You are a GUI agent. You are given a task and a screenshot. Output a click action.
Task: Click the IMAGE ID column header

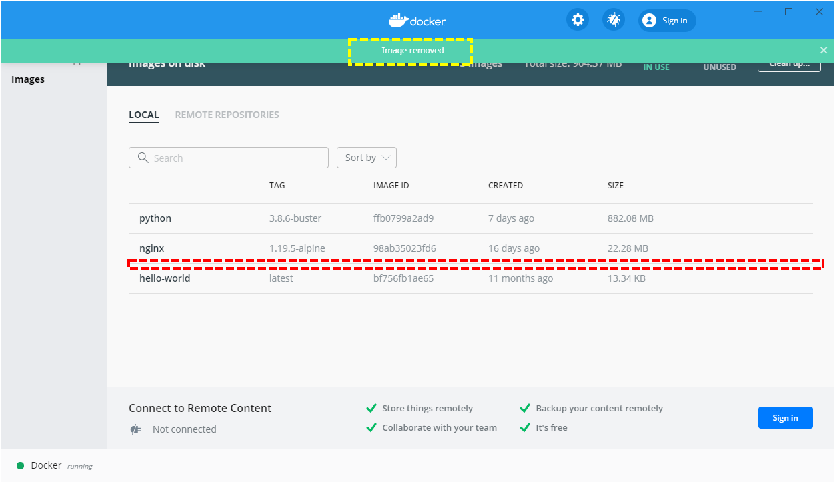point(391,186)
